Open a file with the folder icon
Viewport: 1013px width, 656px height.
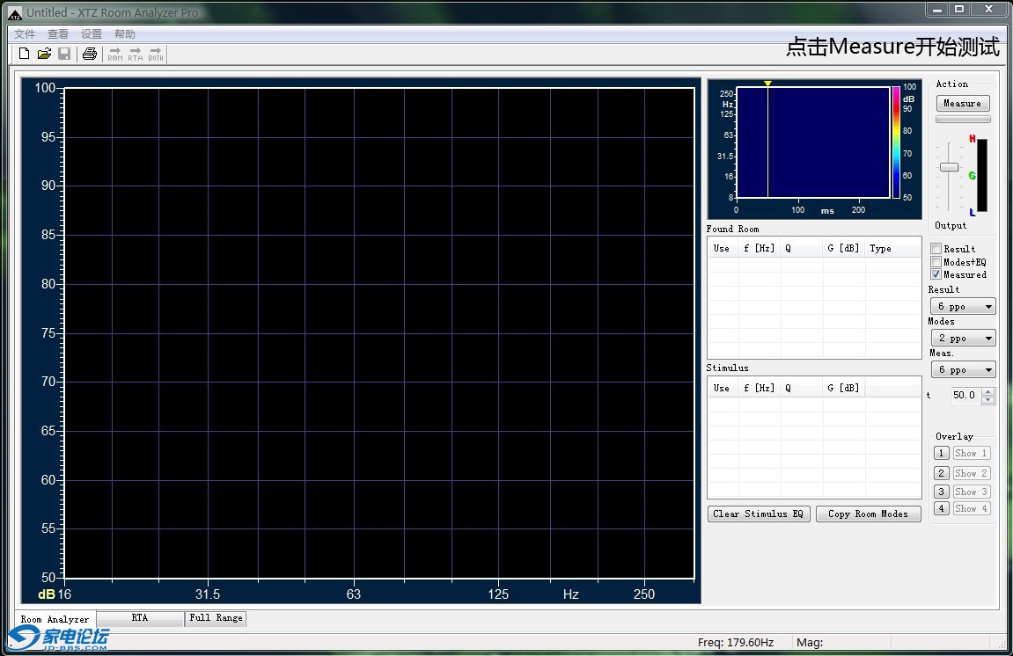(x=44, y=54)
